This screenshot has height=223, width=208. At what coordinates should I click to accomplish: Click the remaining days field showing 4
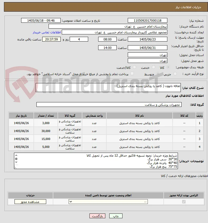coord(79,39)
